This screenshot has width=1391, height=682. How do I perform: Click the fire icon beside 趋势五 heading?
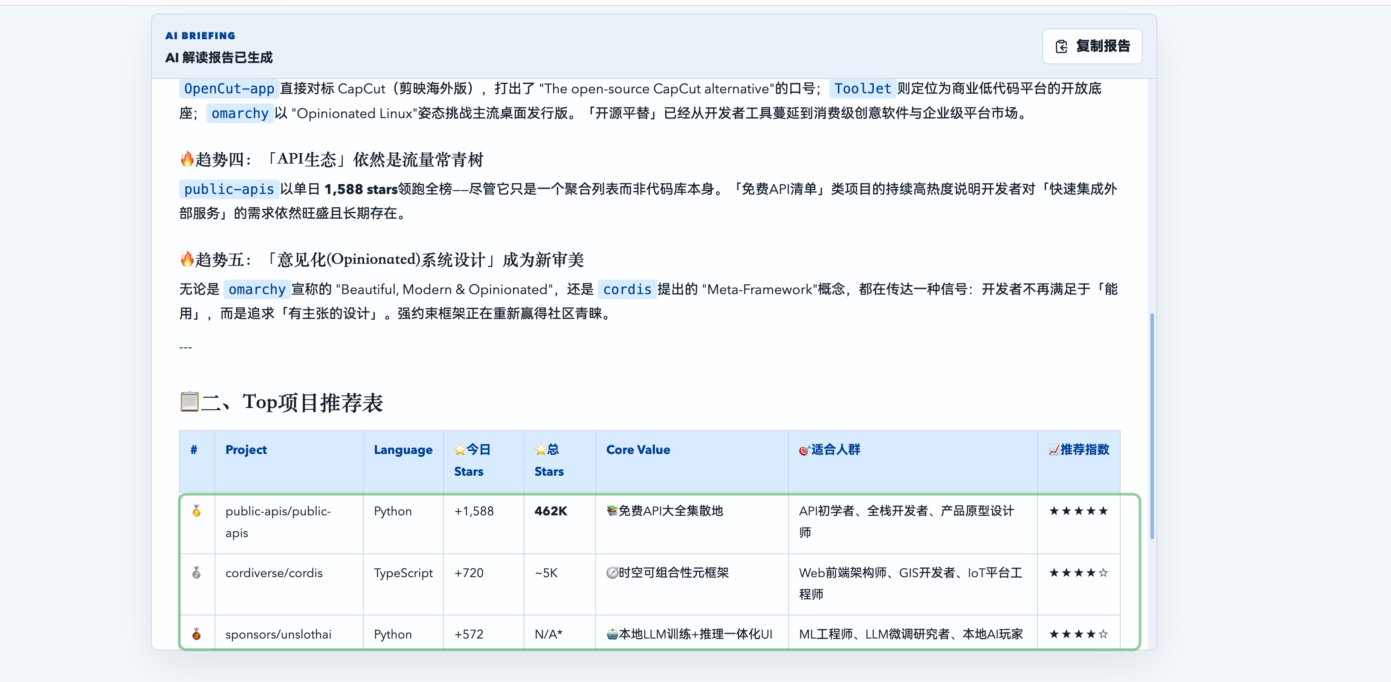(187, 260)
